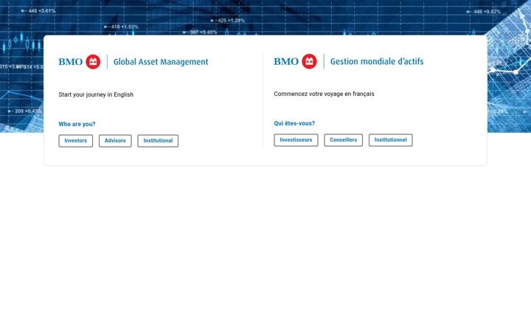Select the Conseillers button

344,140
